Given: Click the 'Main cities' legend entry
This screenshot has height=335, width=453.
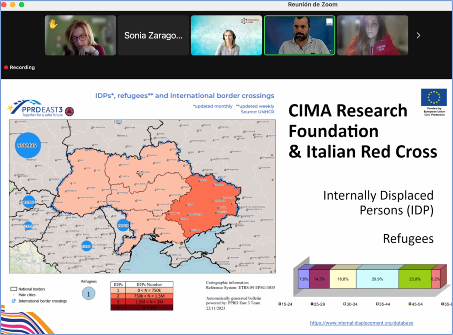Looking at the screenshot, I should coord(25,295).
